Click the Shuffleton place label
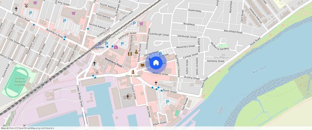The width and height of the screenshot is (312, 130). coord(221,58)
